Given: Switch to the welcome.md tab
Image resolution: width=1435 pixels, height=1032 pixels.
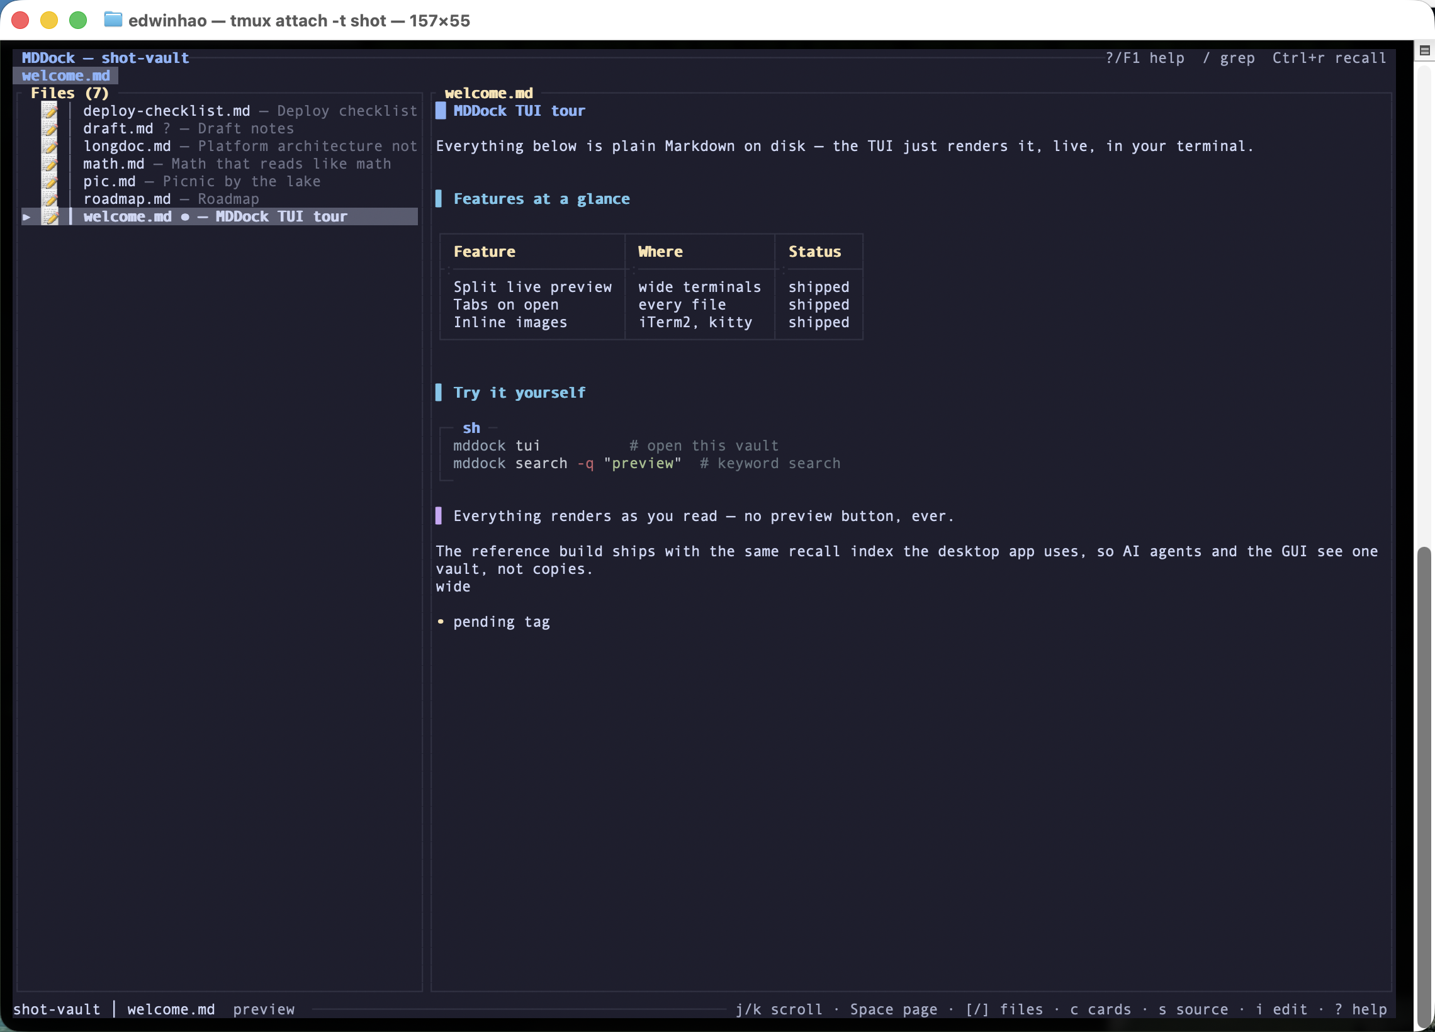Looking at the screenshot, I should 66,76.
